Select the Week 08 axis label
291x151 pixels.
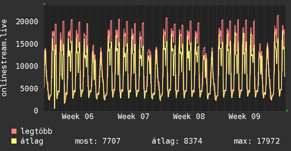coord(189,117)
